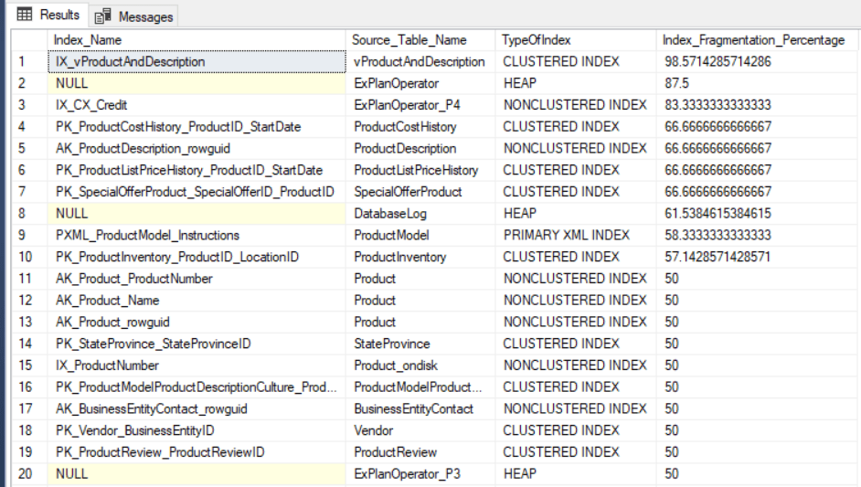Screen dimensions: 861x487
Task: Select ProductInventory source table cell
Action: [420, 257]
